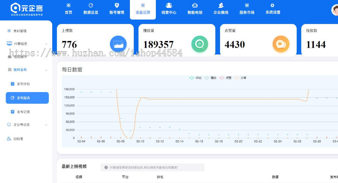
Task: Click the 上榜数 chart icon
Action: (118, 44)
